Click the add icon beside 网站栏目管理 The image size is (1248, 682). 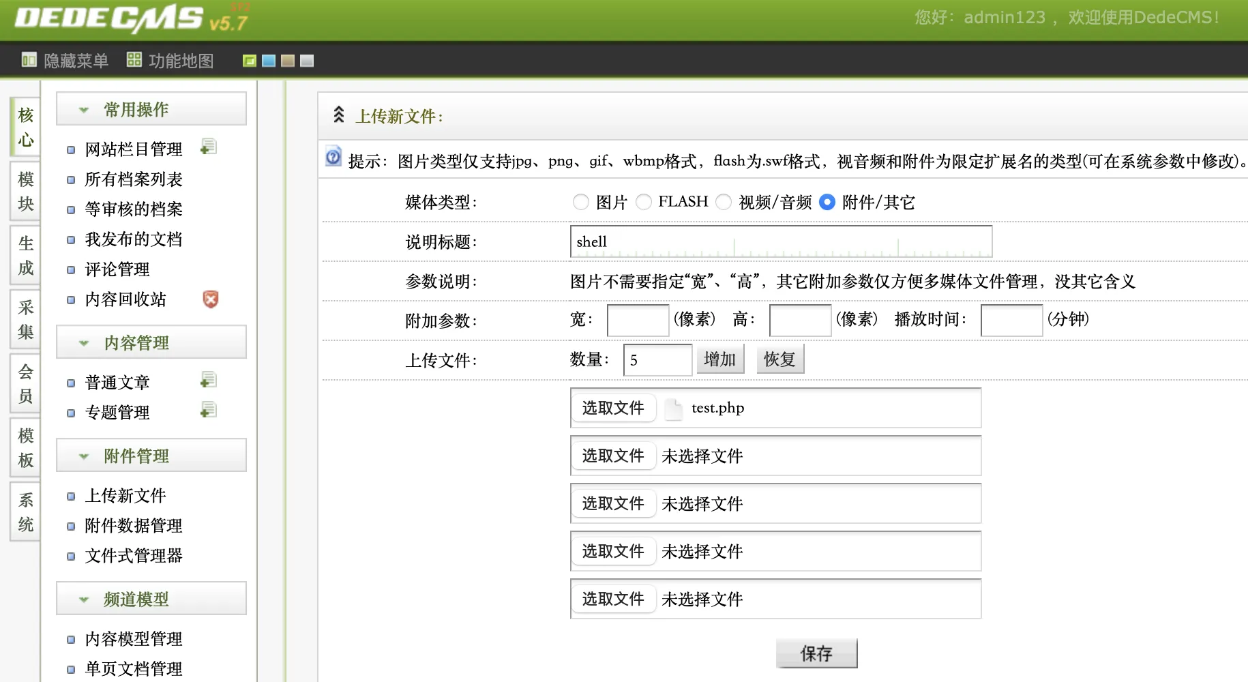click(209, 147)
